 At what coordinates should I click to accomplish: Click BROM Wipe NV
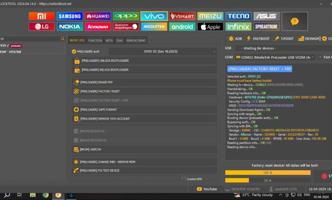click(144, 149)
